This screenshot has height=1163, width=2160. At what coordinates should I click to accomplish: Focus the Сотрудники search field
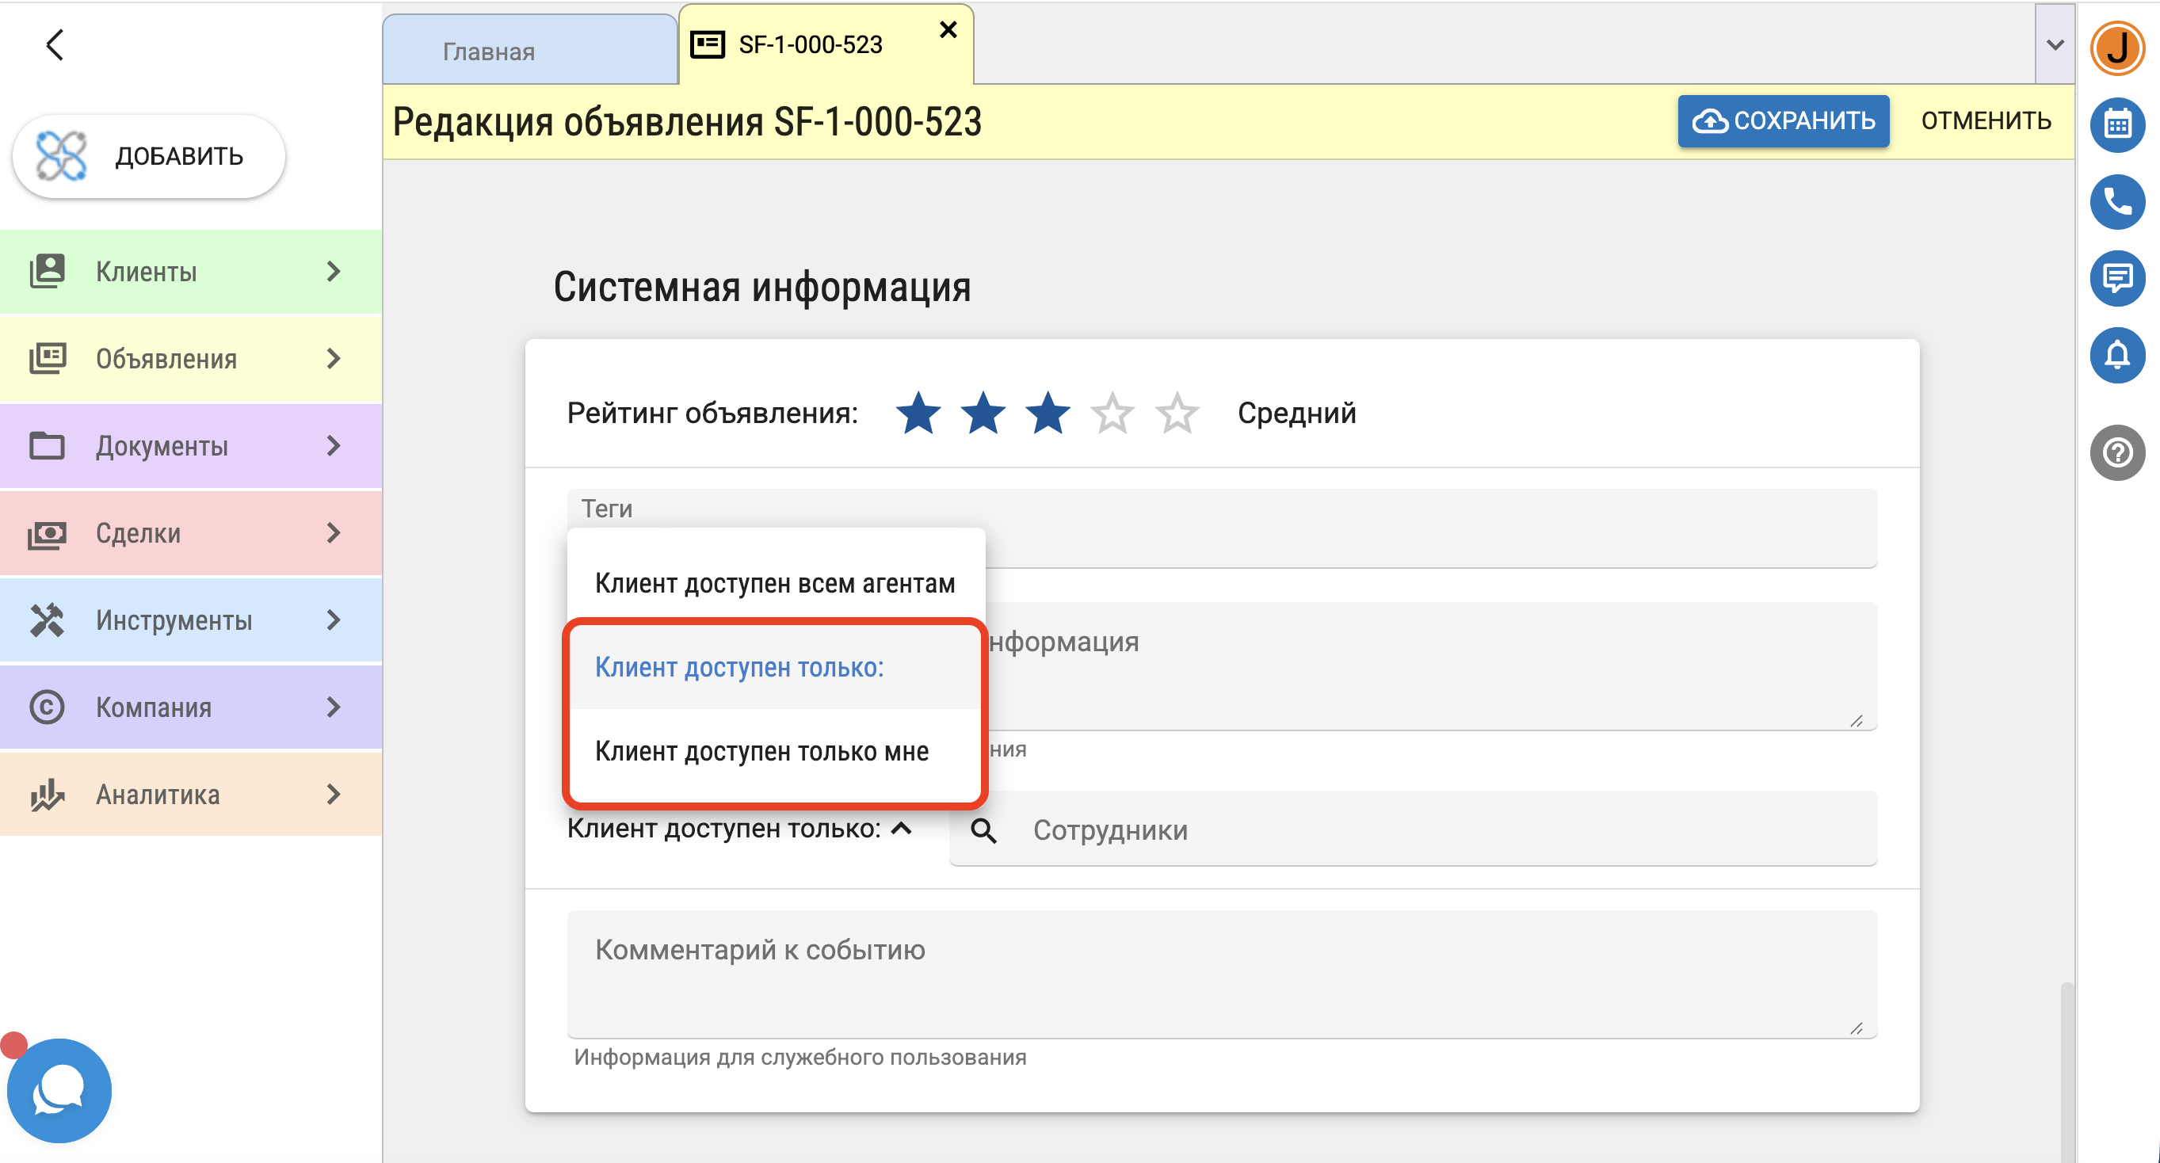coord(1413,829)
